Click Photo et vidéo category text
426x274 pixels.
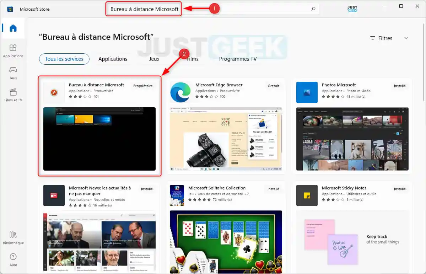(358, 91)
